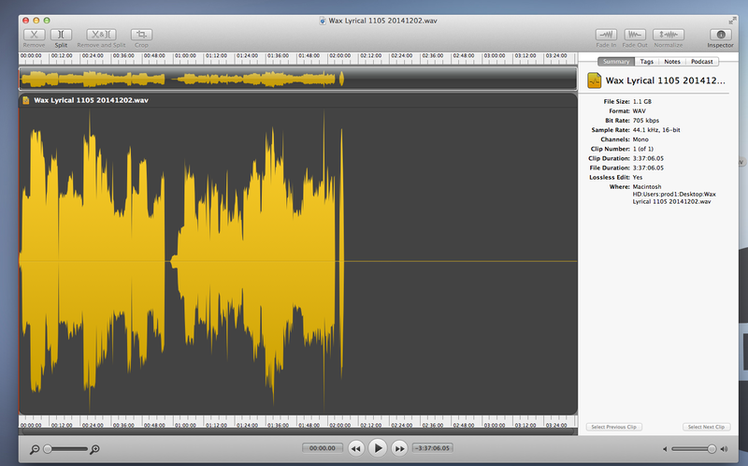
Task: Switch to the Tags tab
Action: pyautogui.click(x=647, y=62)
